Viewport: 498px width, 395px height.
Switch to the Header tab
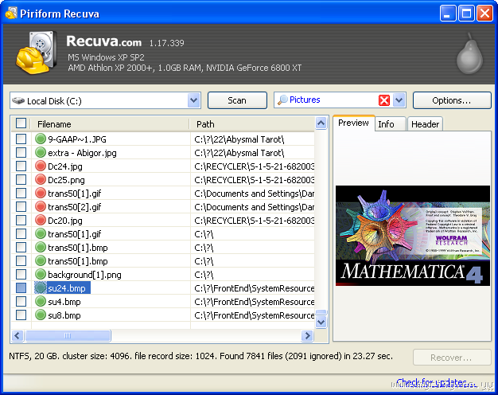[x=425, y=124]
